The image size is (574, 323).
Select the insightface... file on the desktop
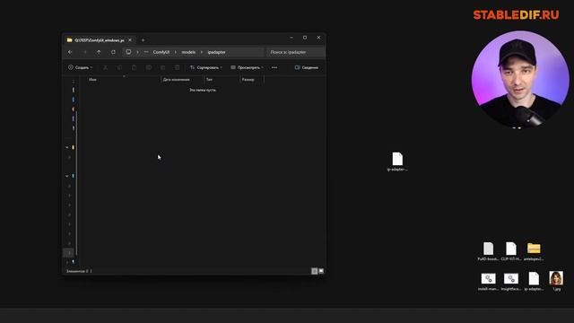(511, 282)
